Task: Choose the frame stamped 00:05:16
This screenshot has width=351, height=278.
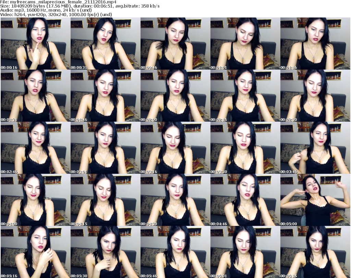Action: 35,252
